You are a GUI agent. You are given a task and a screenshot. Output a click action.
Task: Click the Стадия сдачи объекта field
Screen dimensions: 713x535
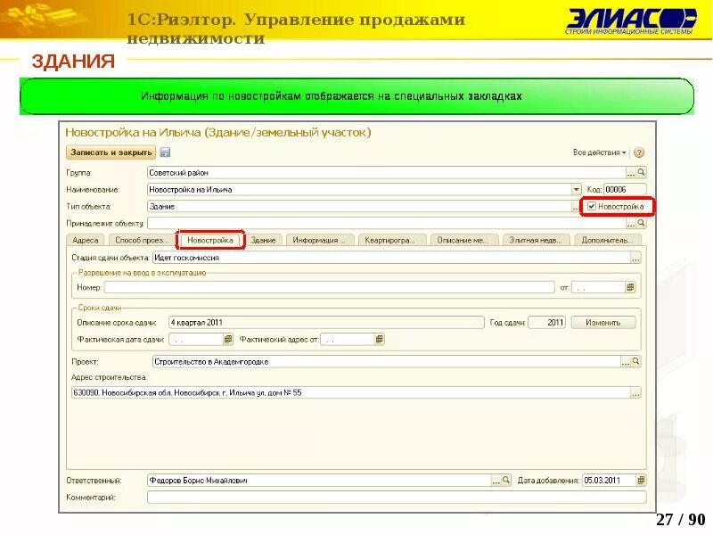[x=391, y=258]
